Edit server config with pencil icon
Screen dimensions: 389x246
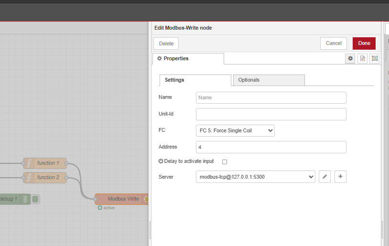pos(324,177)
